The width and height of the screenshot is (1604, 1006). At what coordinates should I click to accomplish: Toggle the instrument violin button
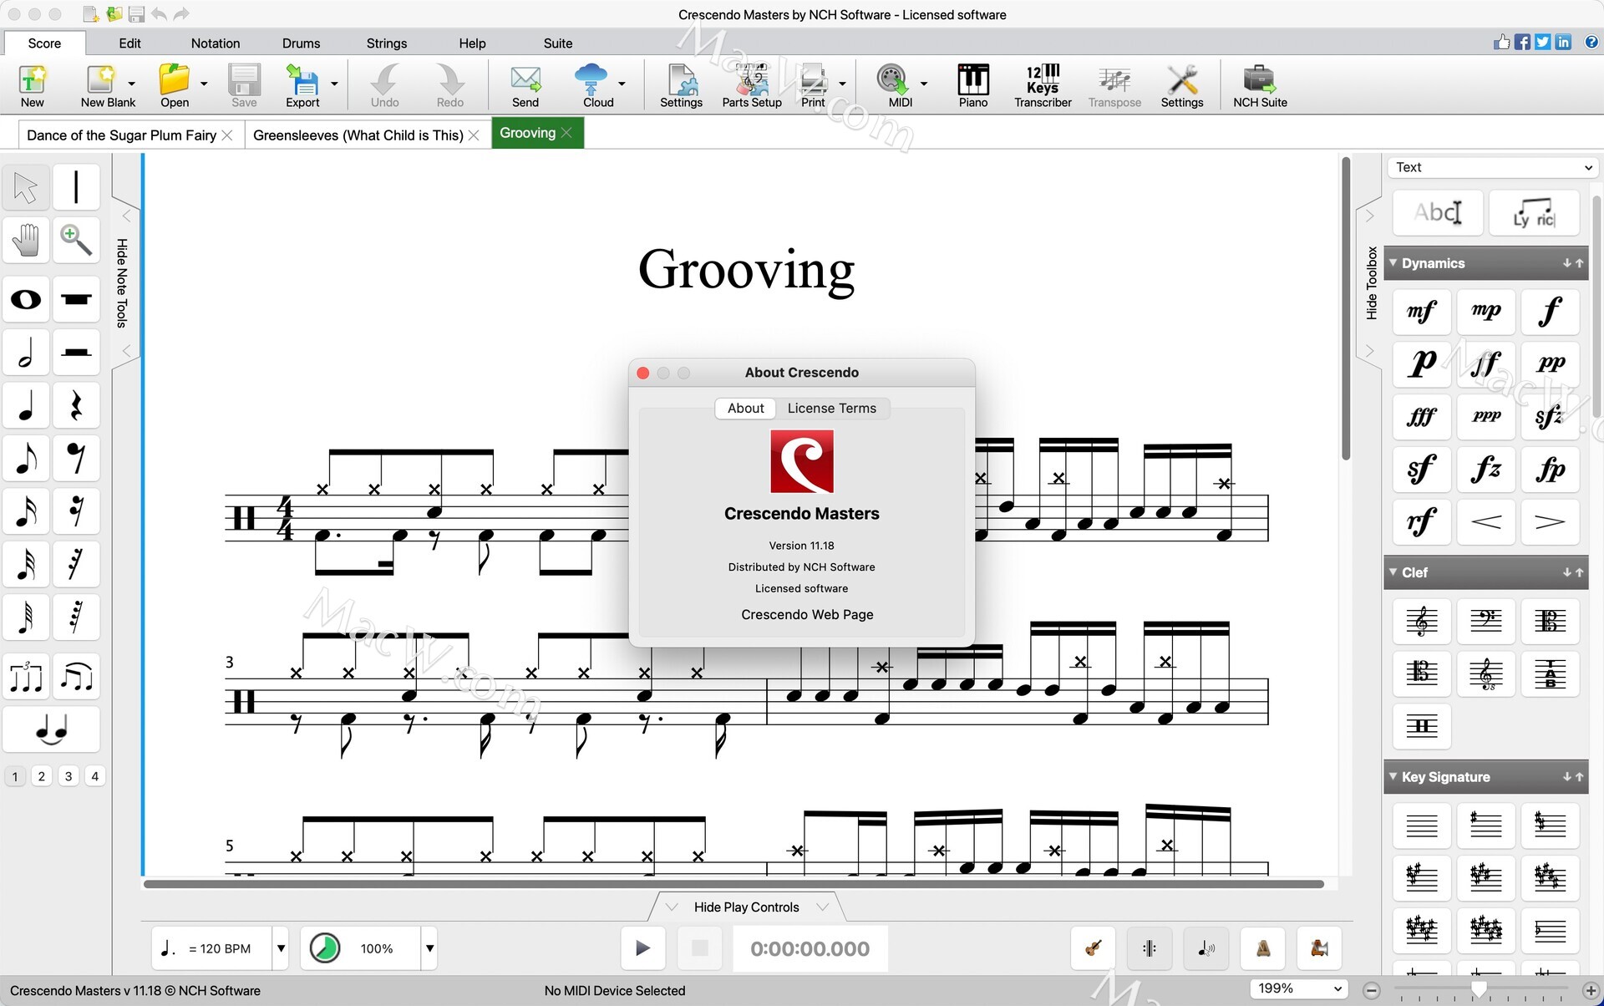click(x=1093, y=948)
